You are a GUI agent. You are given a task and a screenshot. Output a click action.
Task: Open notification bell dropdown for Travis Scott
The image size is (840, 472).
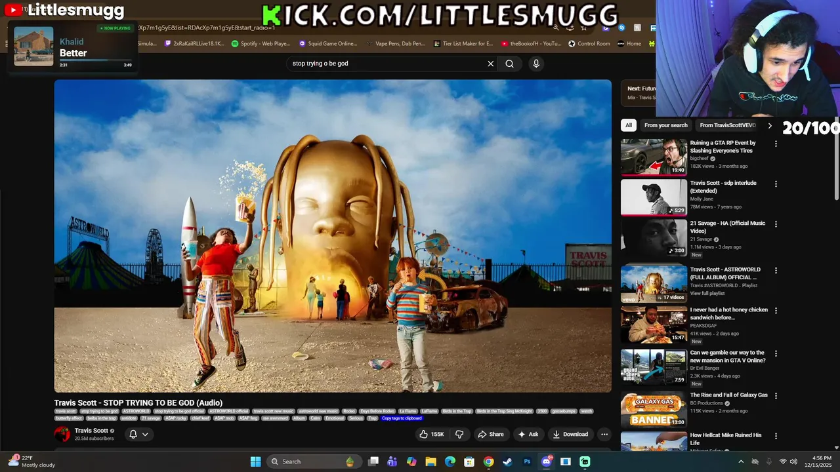[x=138, y=434]
